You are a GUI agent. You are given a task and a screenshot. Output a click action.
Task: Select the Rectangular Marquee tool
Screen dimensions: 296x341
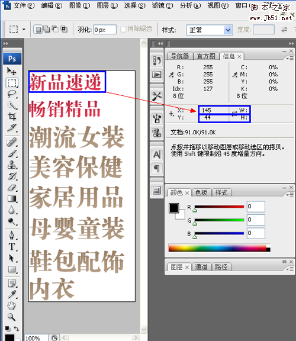coord(12,83)
